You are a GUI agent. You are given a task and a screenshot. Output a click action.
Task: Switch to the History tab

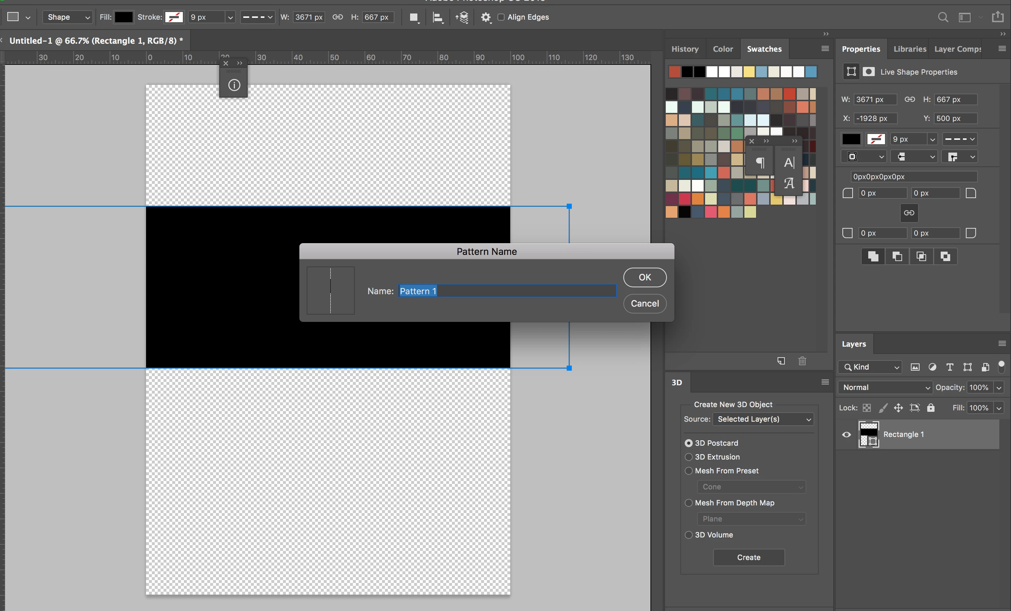pyautogui.click(x=684, y=49)
